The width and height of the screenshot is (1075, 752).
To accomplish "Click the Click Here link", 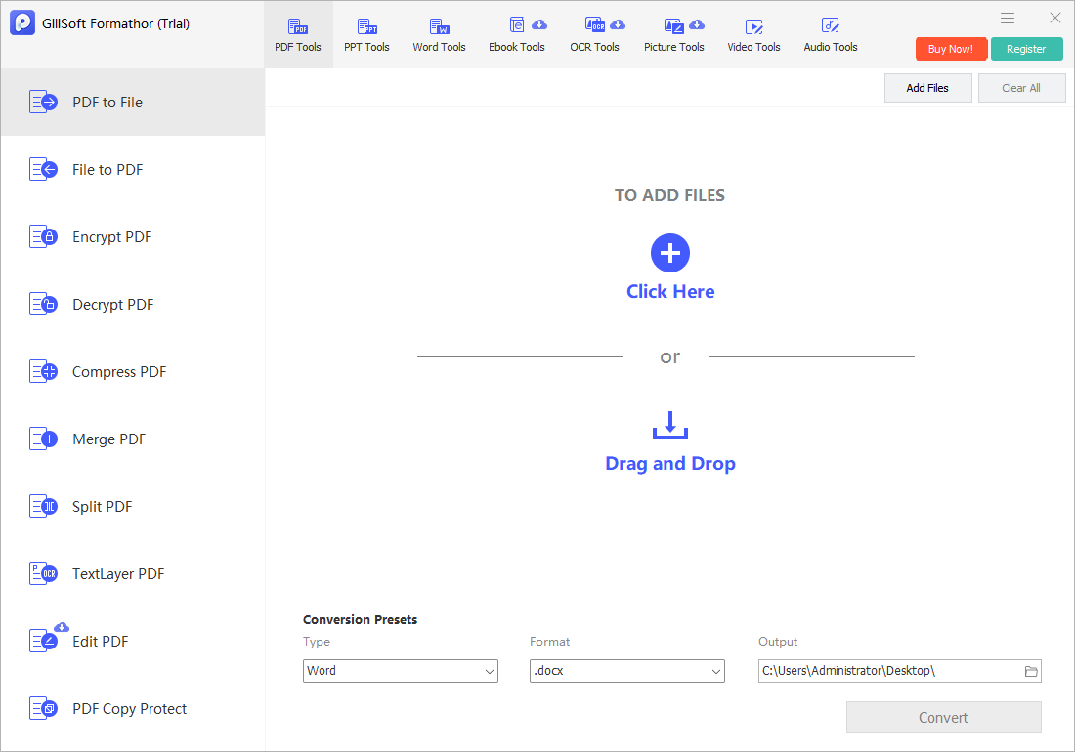I will (670, 292).
